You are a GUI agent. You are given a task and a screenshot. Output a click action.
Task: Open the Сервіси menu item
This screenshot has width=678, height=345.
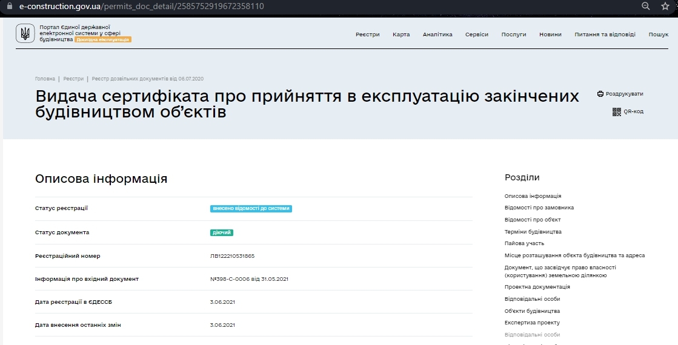pos(476,34)
